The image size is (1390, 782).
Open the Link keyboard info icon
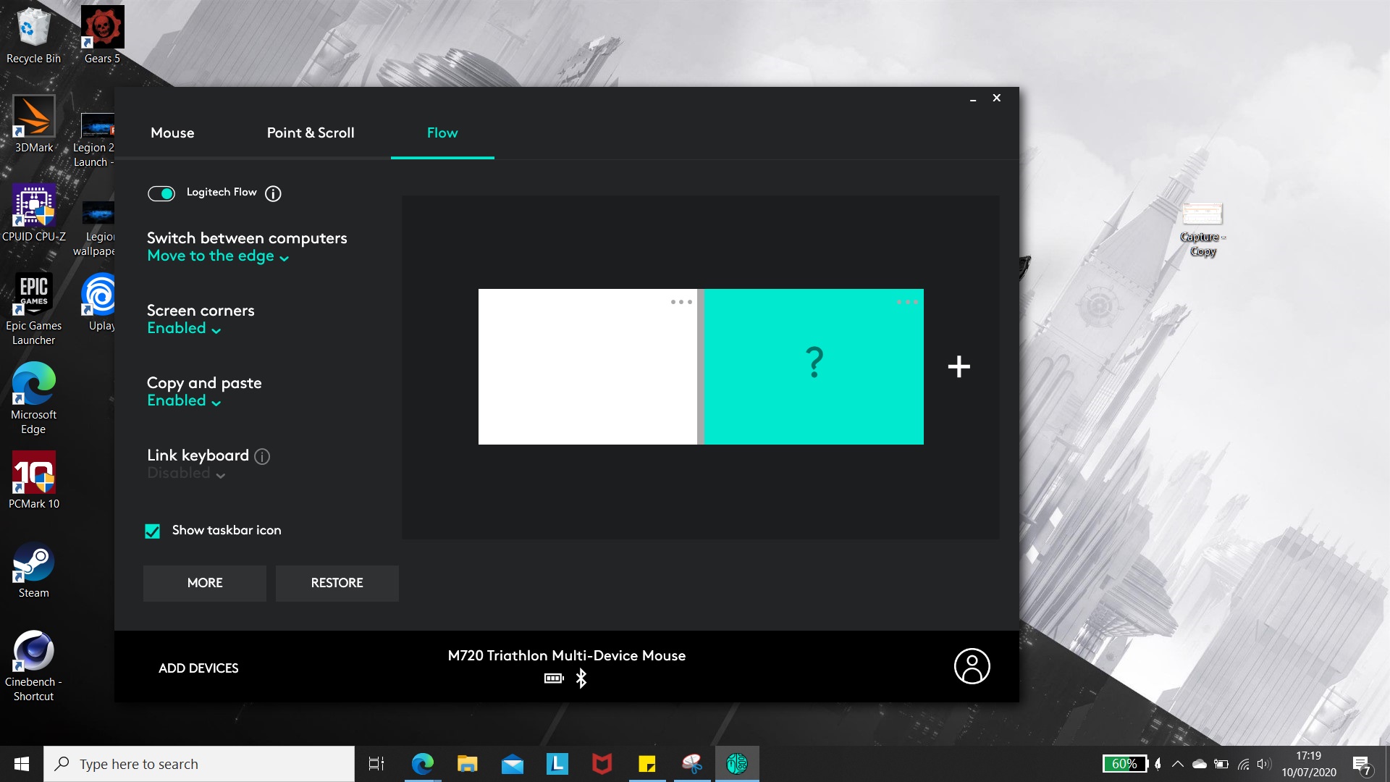coord(262,456)
